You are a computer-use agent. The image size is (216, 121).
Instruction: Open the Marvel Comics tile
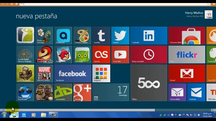(44, 73)
